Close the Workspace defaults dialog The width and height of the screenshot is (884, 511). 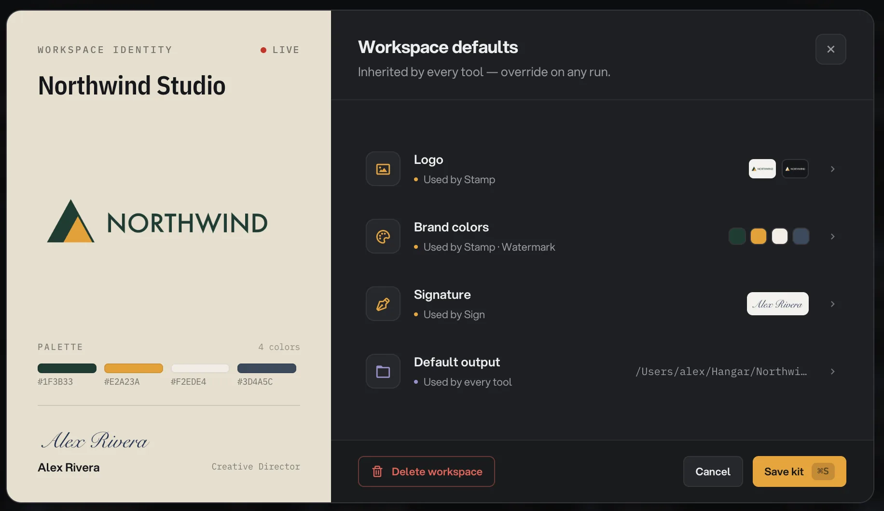(x=830, y=49)
